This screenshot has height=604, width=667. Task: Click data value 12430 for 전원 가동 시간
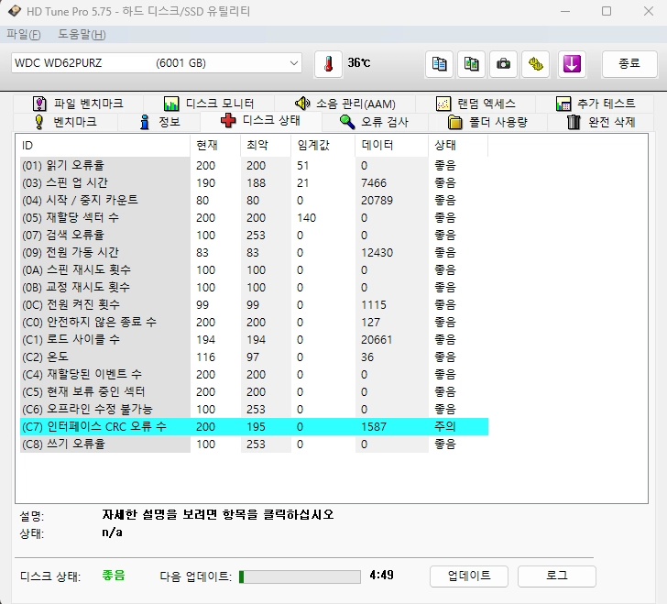tap(377, 252)
